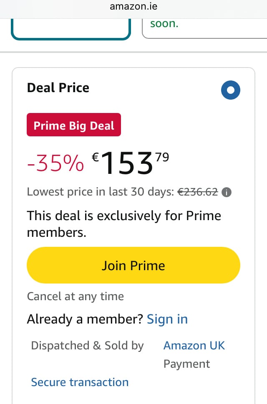Click the 'Dispatched & Sold by' label
Image resolution: width=267 pixels, height=404 pixels.
[87, 346]
